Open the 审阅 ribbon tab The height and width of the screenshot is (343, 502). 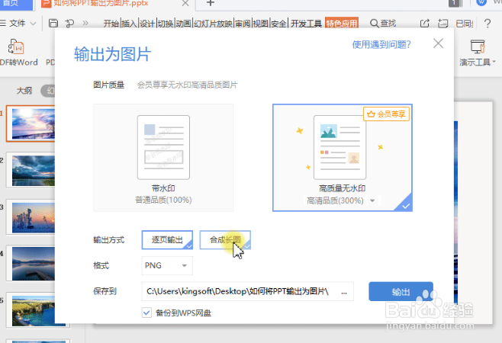[243, 24]
